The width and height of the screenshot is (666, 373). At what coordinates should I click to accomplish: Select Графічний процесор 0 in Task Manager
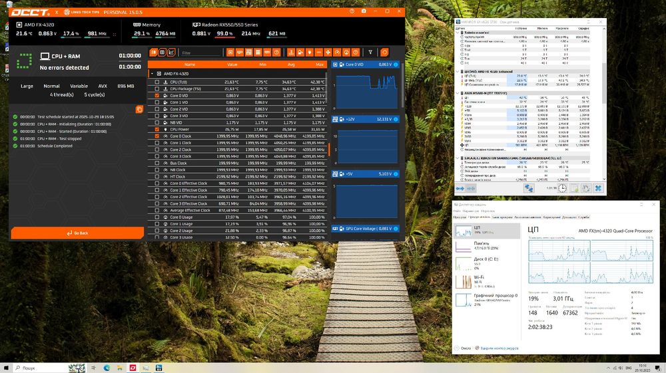pos(487,300)
